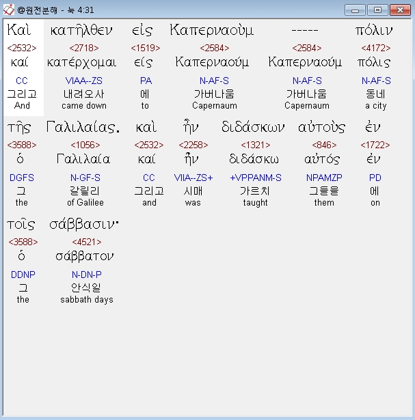The image size is (415, 420).
Task: Click the English gloss 'to'
Action: [145, 106]
